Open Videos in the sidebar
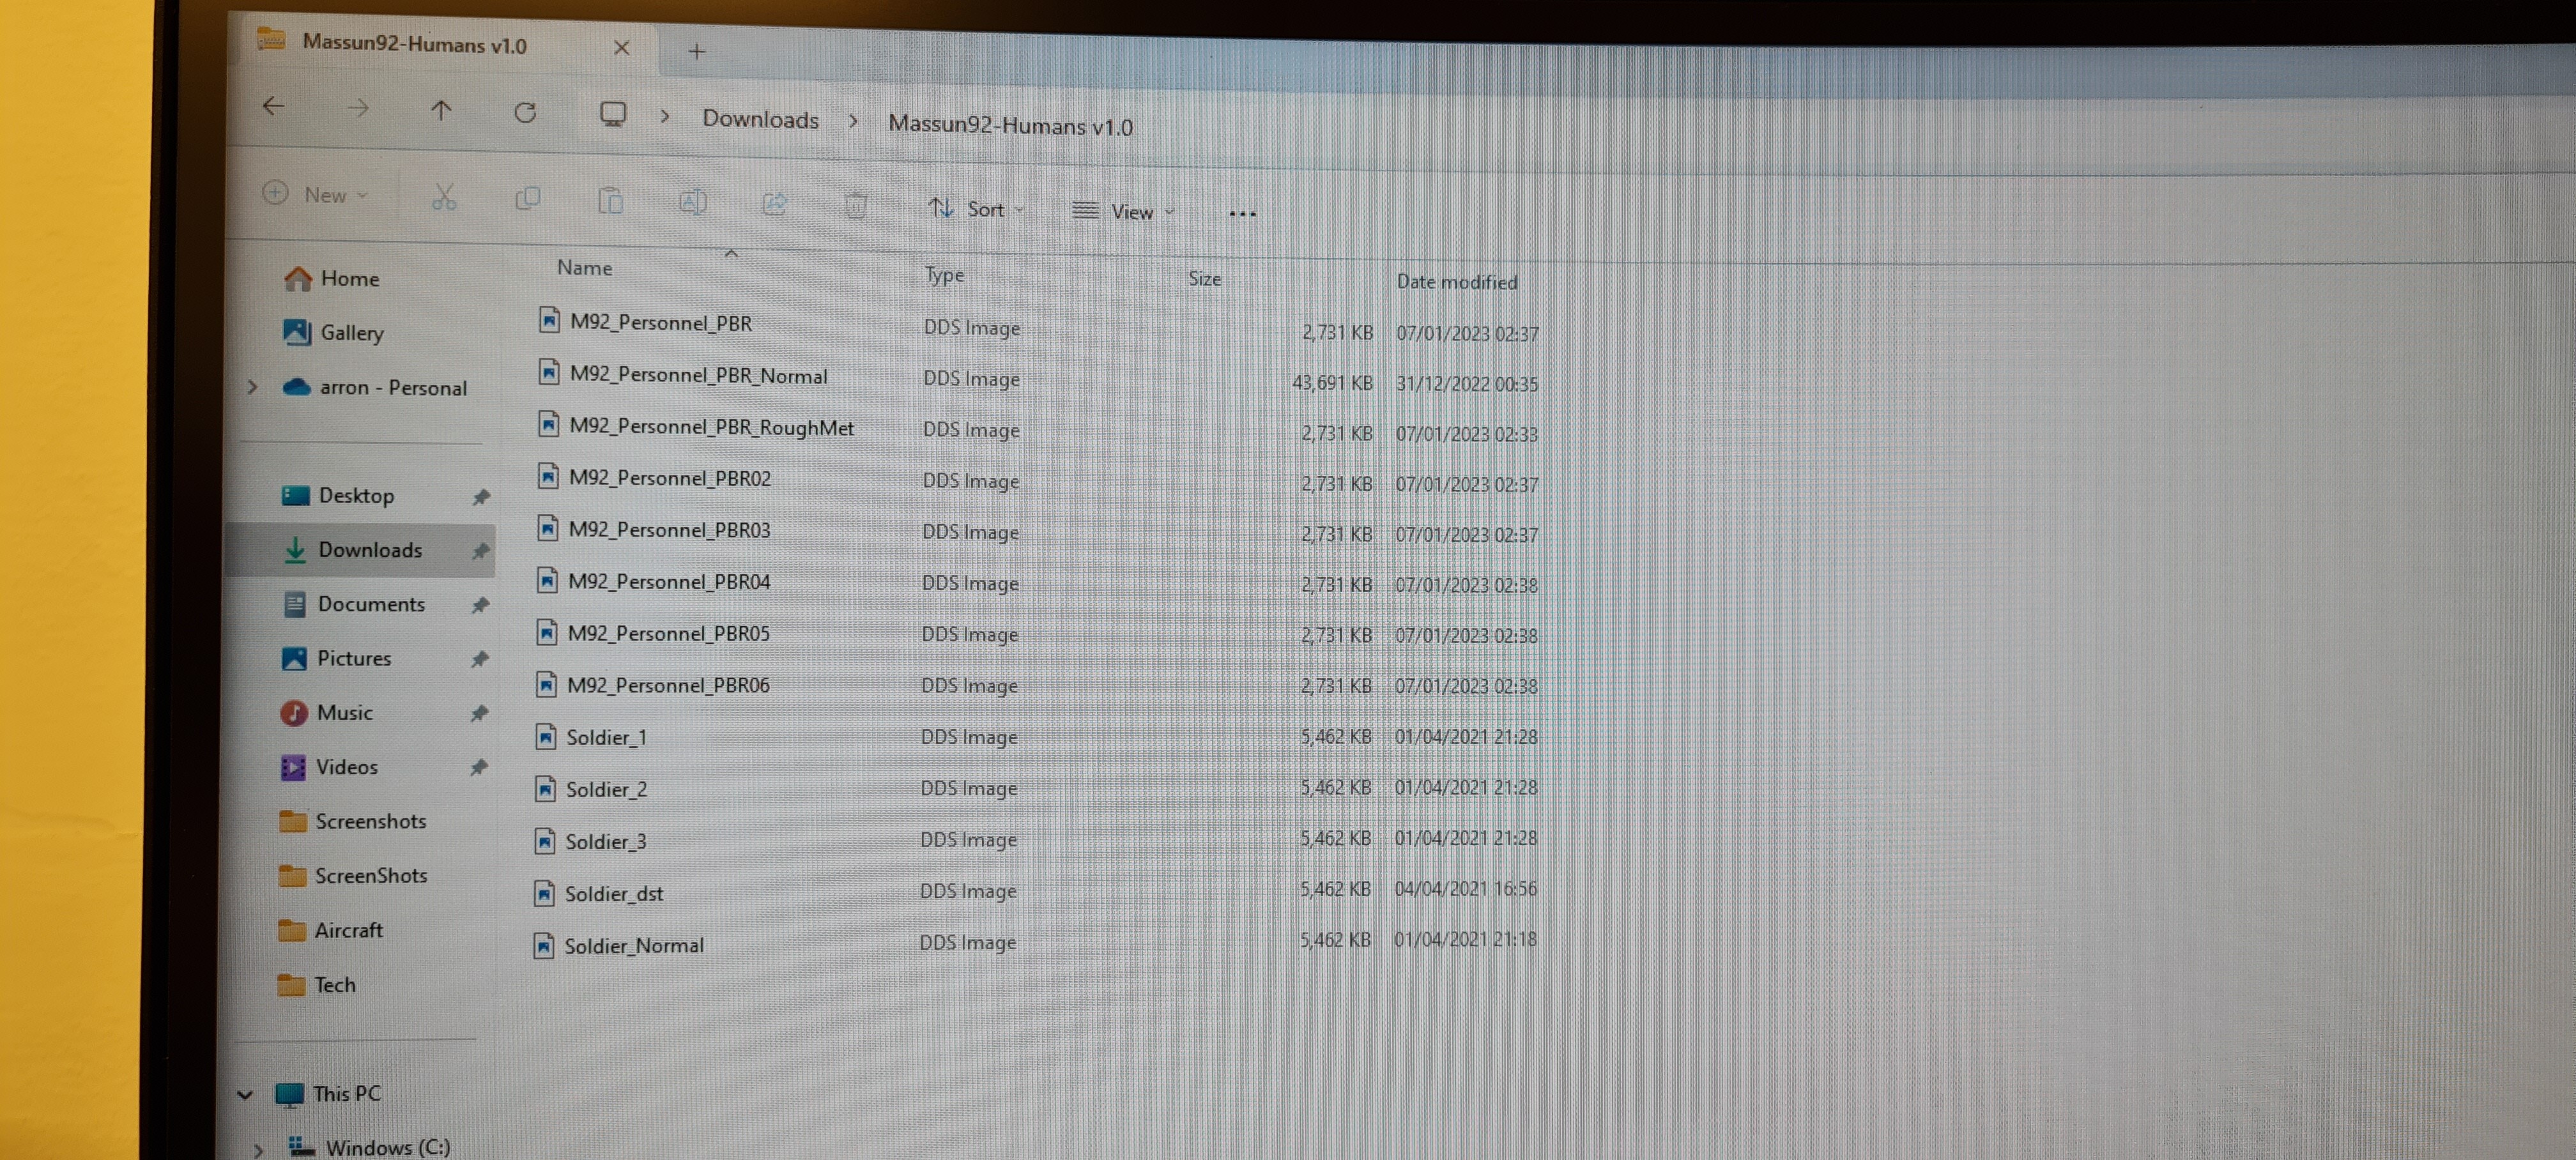Screen dimensions: 2576x1160 coord(329,766)
